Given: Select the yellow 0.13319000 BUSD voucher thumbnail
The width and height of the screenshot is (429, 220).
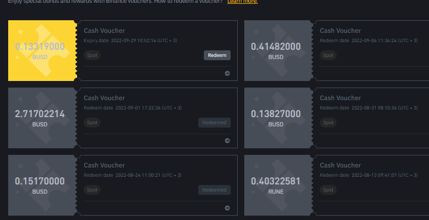Looking at the screenshot, I should tap(43, 51).
